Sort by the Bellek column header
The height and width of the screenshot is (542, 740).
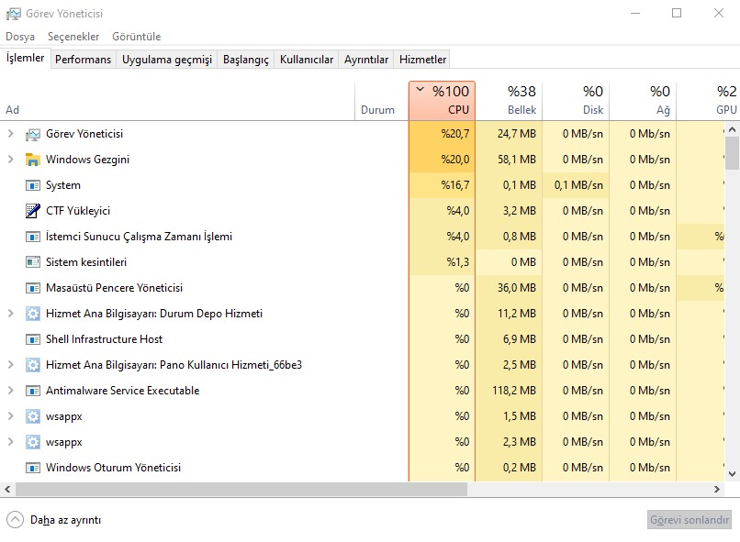pyautogui.click(x=509, y=100)
